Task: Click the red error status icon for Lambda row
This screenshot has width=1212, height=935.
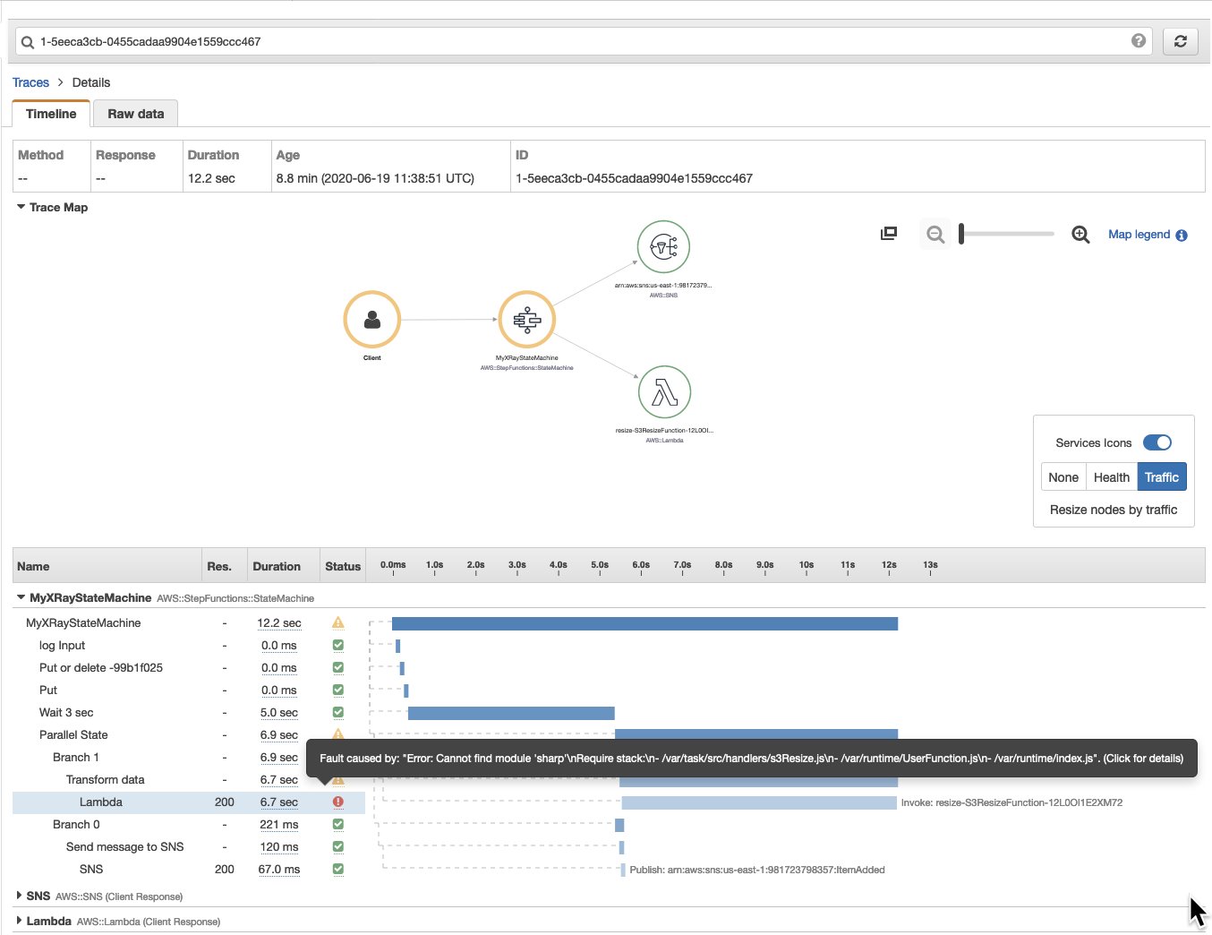Action: [338, 802]
